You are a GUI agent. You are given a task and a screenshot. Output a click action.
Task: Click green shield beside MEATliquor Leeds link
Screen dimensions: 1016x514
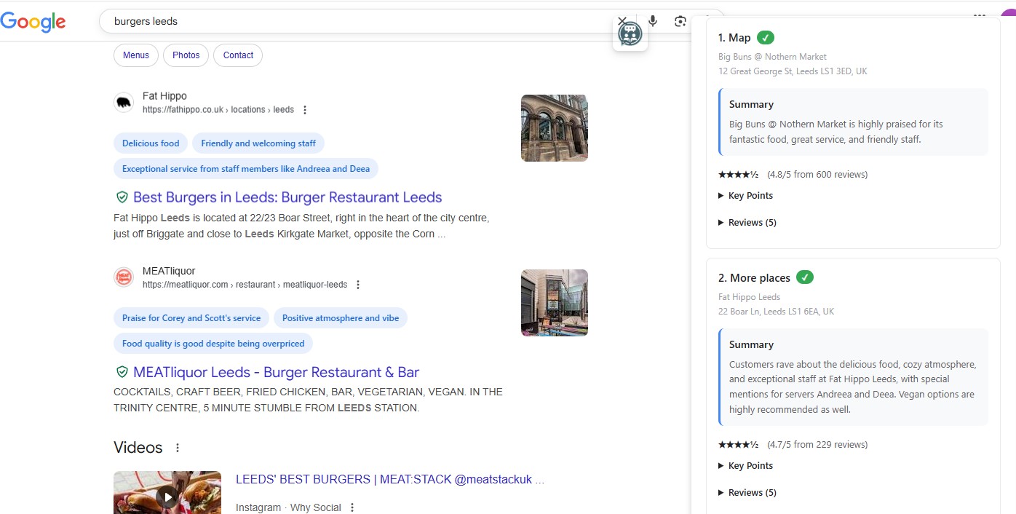pos(122,372)
